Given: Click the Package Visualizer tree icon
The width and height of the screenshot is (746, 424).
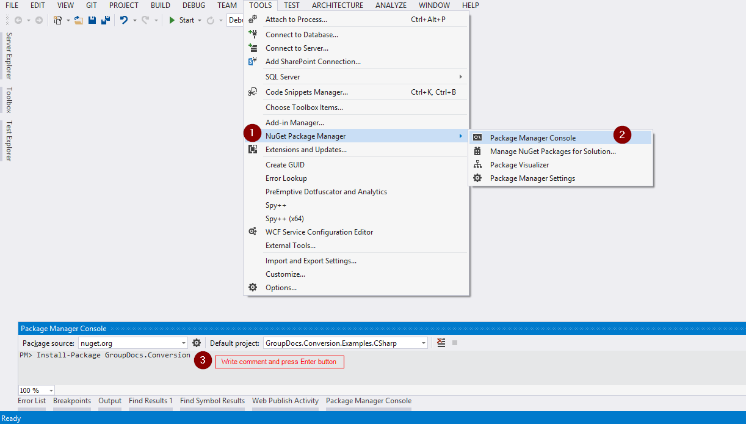Looking at the screenshot, I should click(x=478, y=165).
